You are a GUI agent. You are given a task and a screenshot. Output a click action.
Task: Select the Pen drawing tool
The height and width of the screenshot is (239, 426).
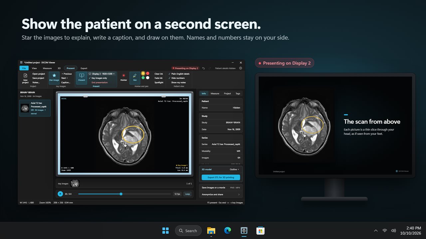coord(135,78)
